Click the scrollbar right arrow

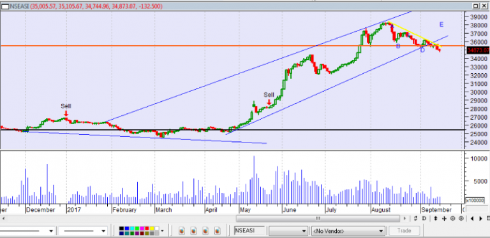click(405, 218)
